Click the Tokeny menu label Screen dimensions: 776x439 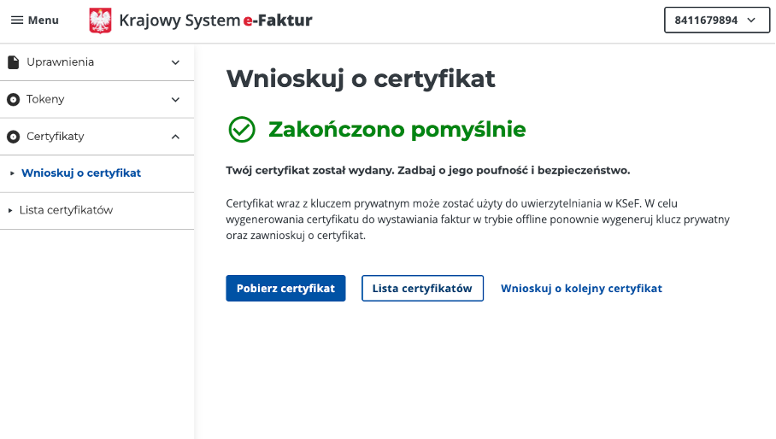click(x=45, y=100)
